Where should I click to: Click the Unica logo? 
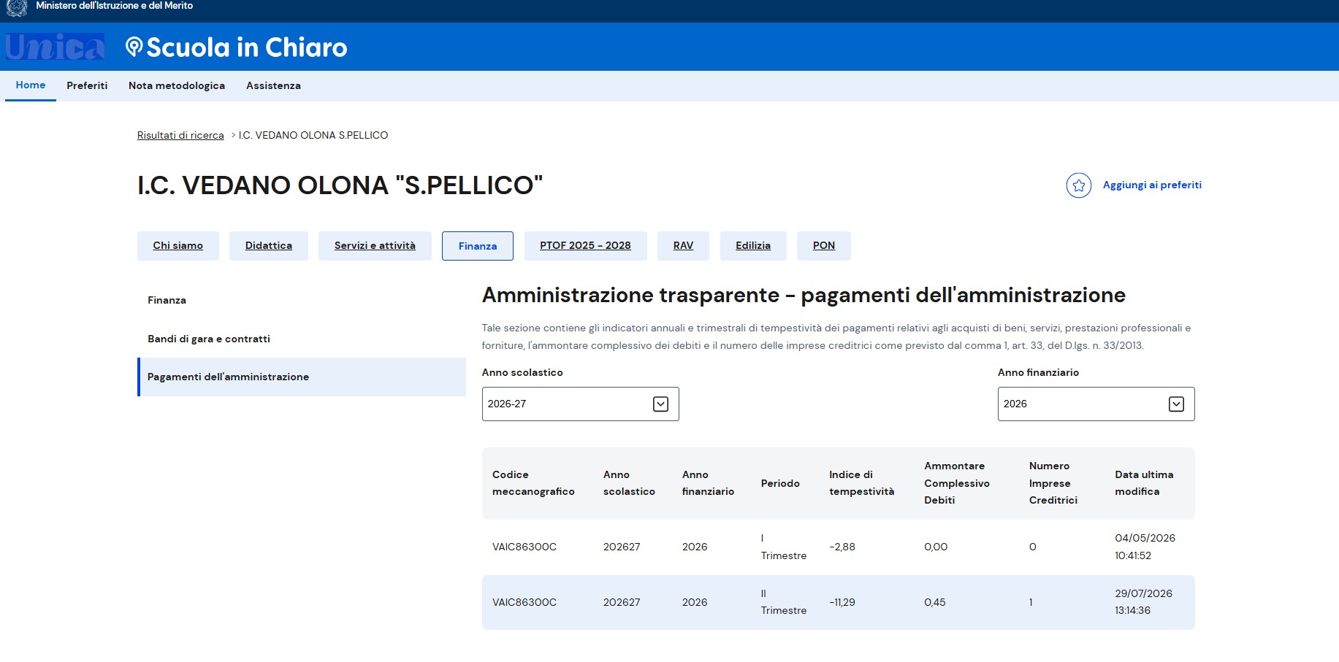click(55, 47)
